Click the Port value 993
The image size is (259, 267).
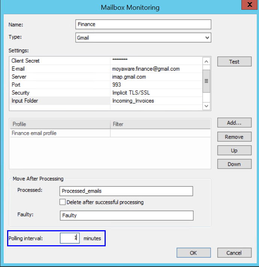click(117, 85)
